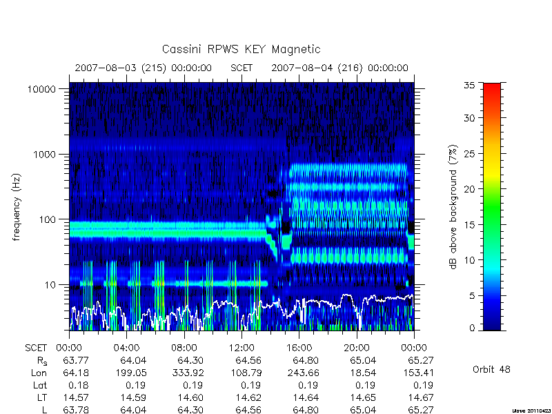
Task: Click the "LT" row label
Action: pos(42,397)
